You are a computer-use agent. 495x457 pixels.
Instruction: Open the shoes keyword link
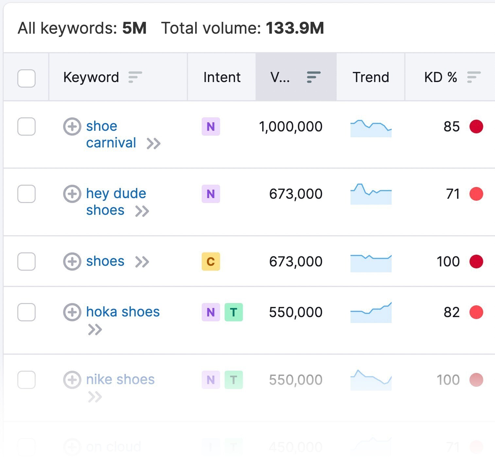(x=105, y=262)
